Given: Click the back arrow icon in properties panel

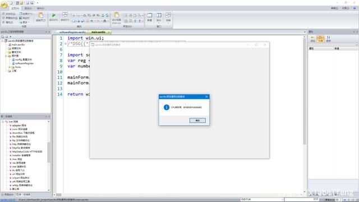Looking at the screenshot, I should click(312, 39).
